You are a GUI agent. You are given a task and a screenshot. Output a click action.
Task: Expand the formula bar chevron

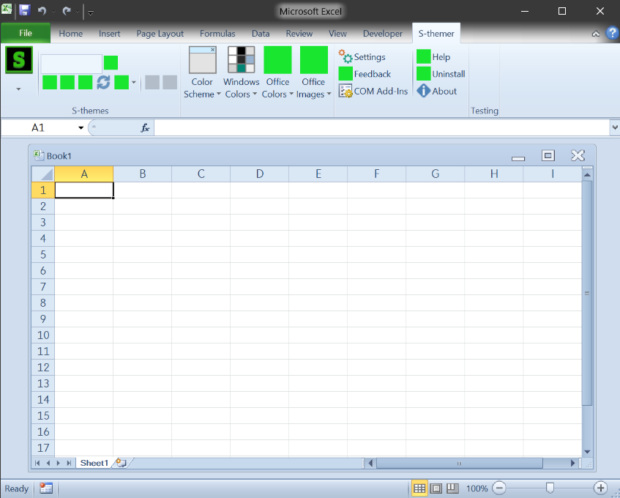615,127
